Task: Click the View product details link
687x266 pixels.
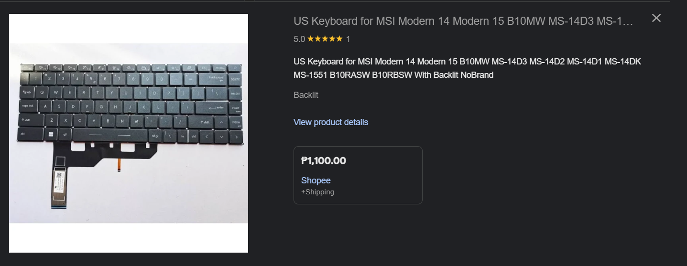Action: [330, 122]
